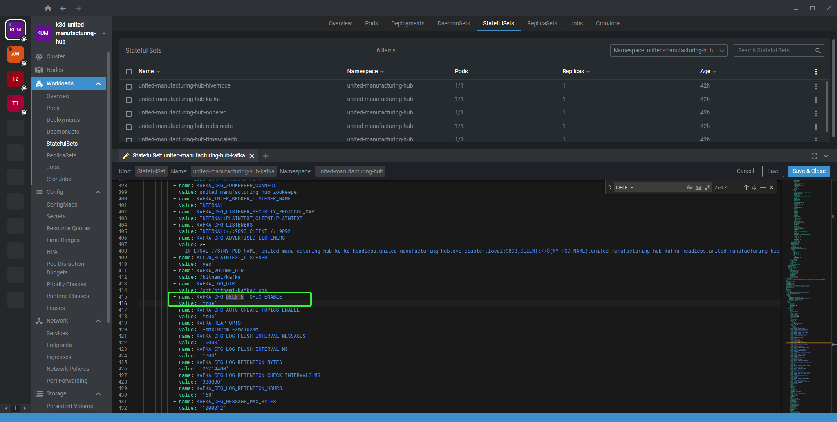This screenshot has height=422, width=837.
Task: Collapse the Config section in sidebar
Action: 98,192
